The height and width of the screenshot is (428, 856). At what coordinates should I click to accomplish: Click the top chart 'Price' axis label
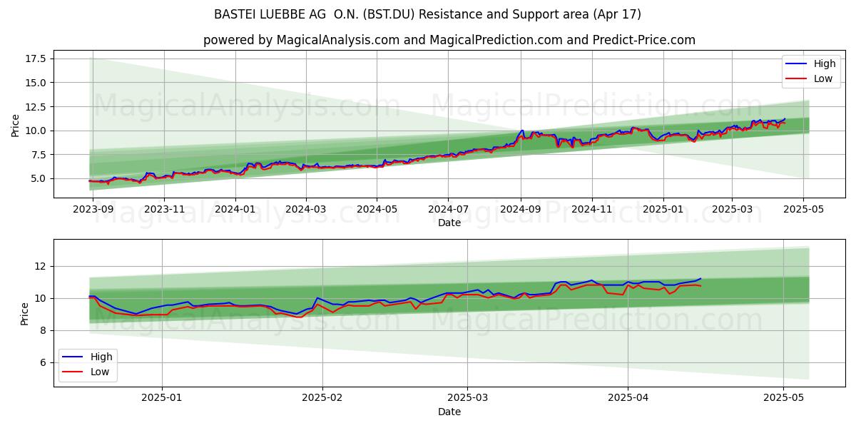tap(16, 125)
